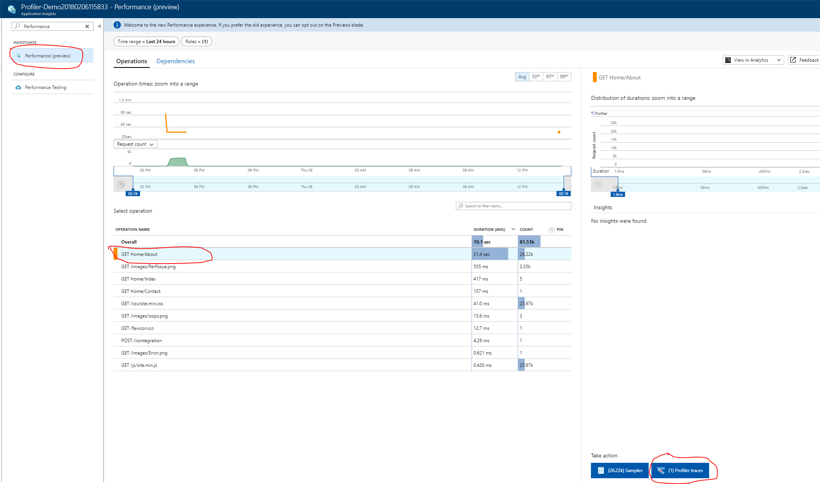Open Performance Testing cloud icon item
Screen dimensions: 820x484
(18, 87)
